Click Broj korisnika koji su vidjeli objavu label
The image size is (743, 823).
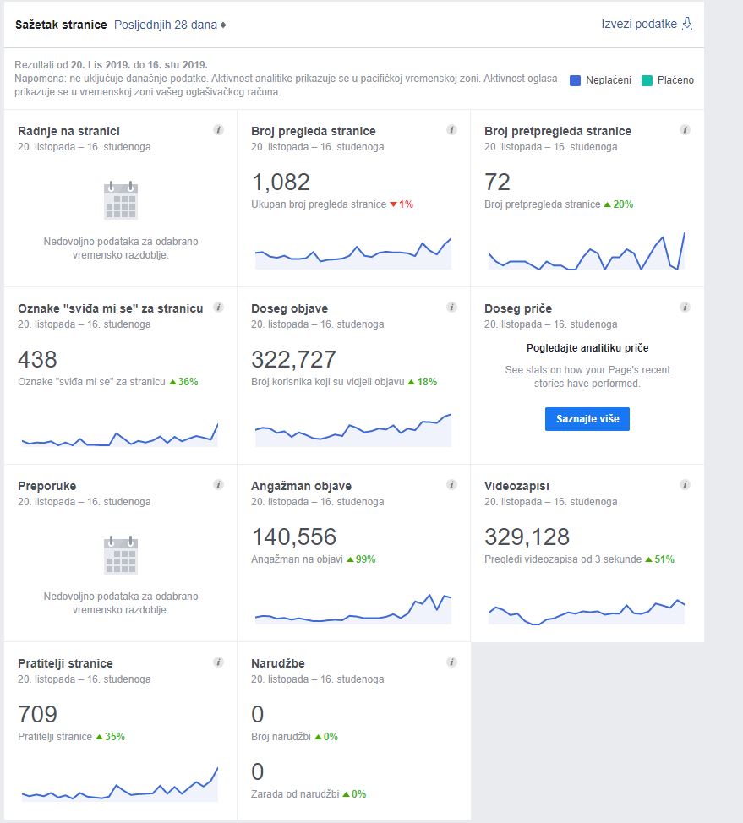click(x=328, y=382)
